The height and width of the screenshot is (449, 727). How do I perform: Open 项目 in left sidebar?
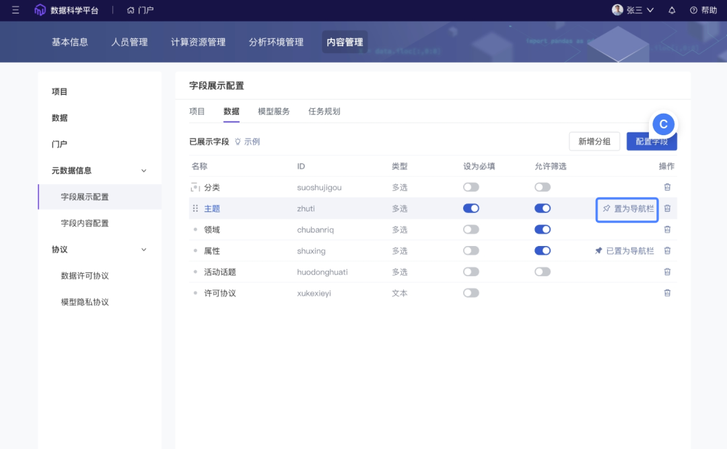pyautogui.click(x=59, y=91)
